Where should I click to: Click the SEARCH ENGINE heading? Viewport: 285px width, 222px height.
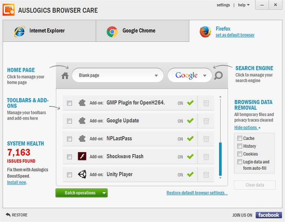click(254, 68)
